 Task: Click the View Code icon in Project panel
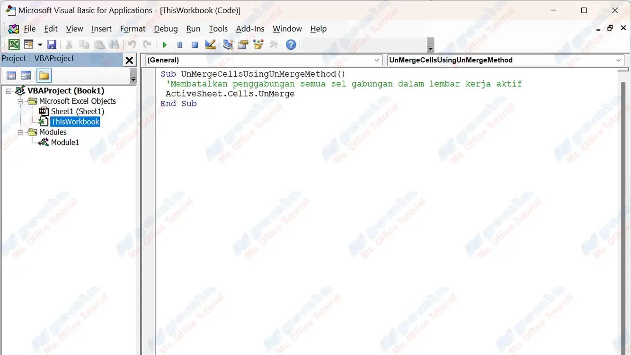coord(11,76)
